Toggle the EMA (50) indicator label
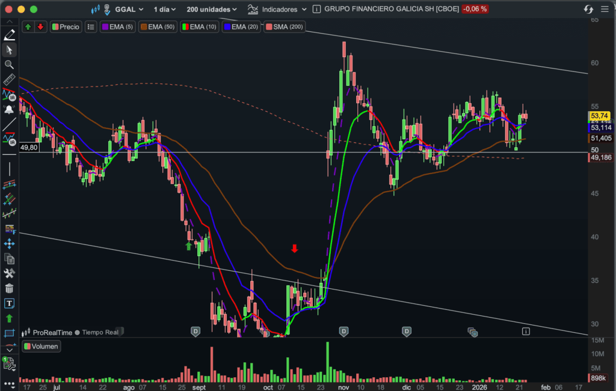This screenshot has height=391, width=616. (158, 27)
